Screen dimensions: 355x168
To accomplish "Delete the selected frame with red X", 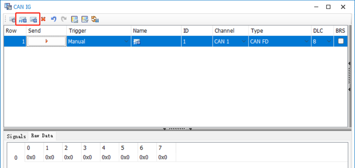I will pyautogui.click(x=44, y=19).
